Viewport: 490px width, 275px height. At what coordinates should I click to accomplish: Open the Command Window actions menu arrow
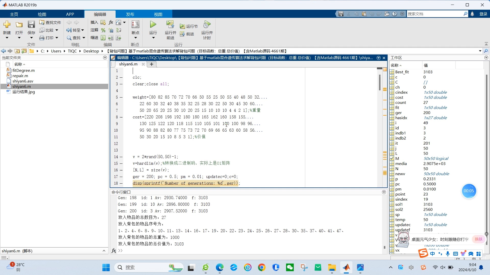[384, 192]
